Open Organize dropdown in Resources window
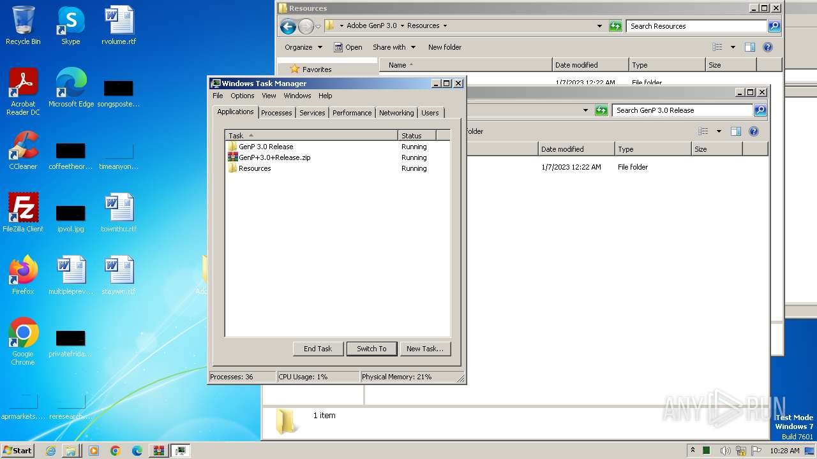 pyautogui.click(x=303, y=47)
